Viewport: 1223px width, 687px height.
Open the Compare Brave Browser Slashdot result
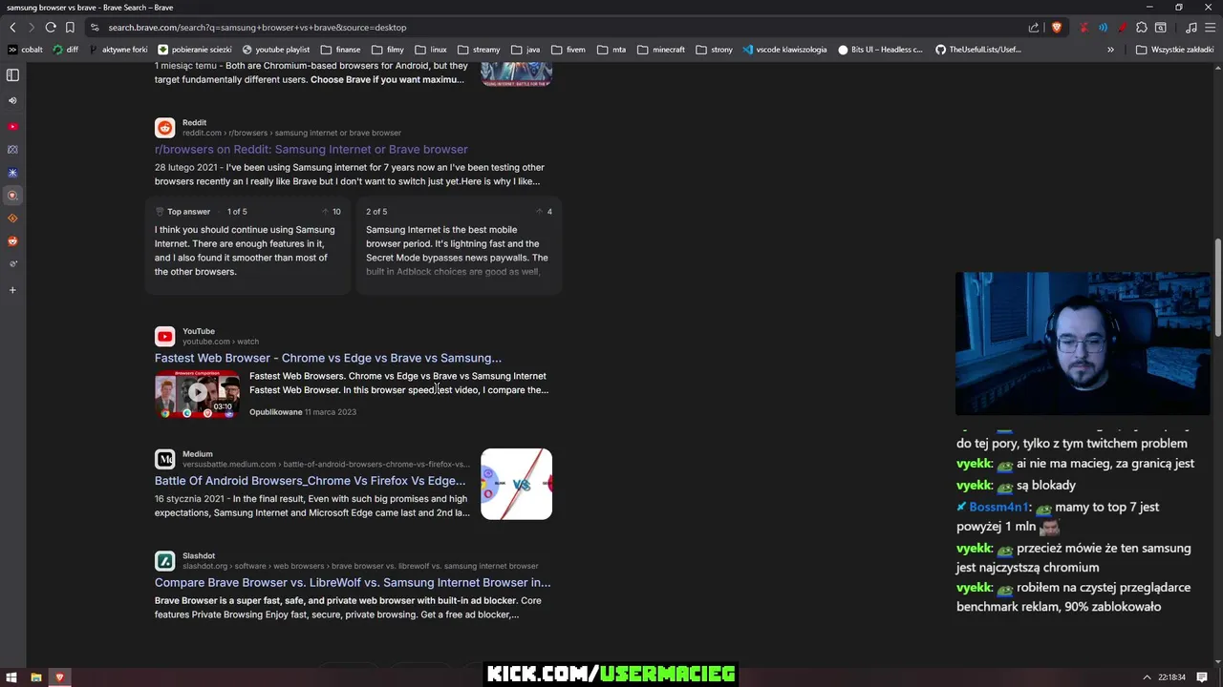click(x=353, y=582)
